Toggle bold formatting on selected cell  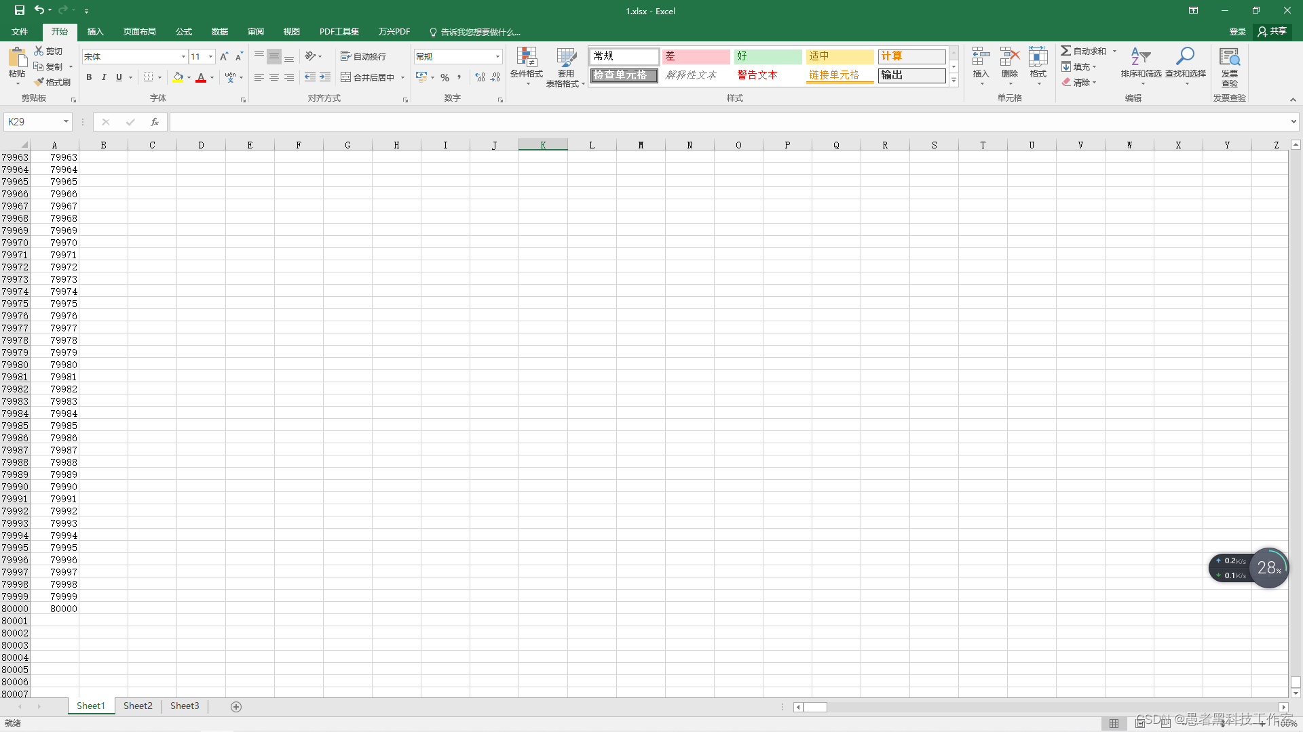pyautogui.click(x=89, y=77)
